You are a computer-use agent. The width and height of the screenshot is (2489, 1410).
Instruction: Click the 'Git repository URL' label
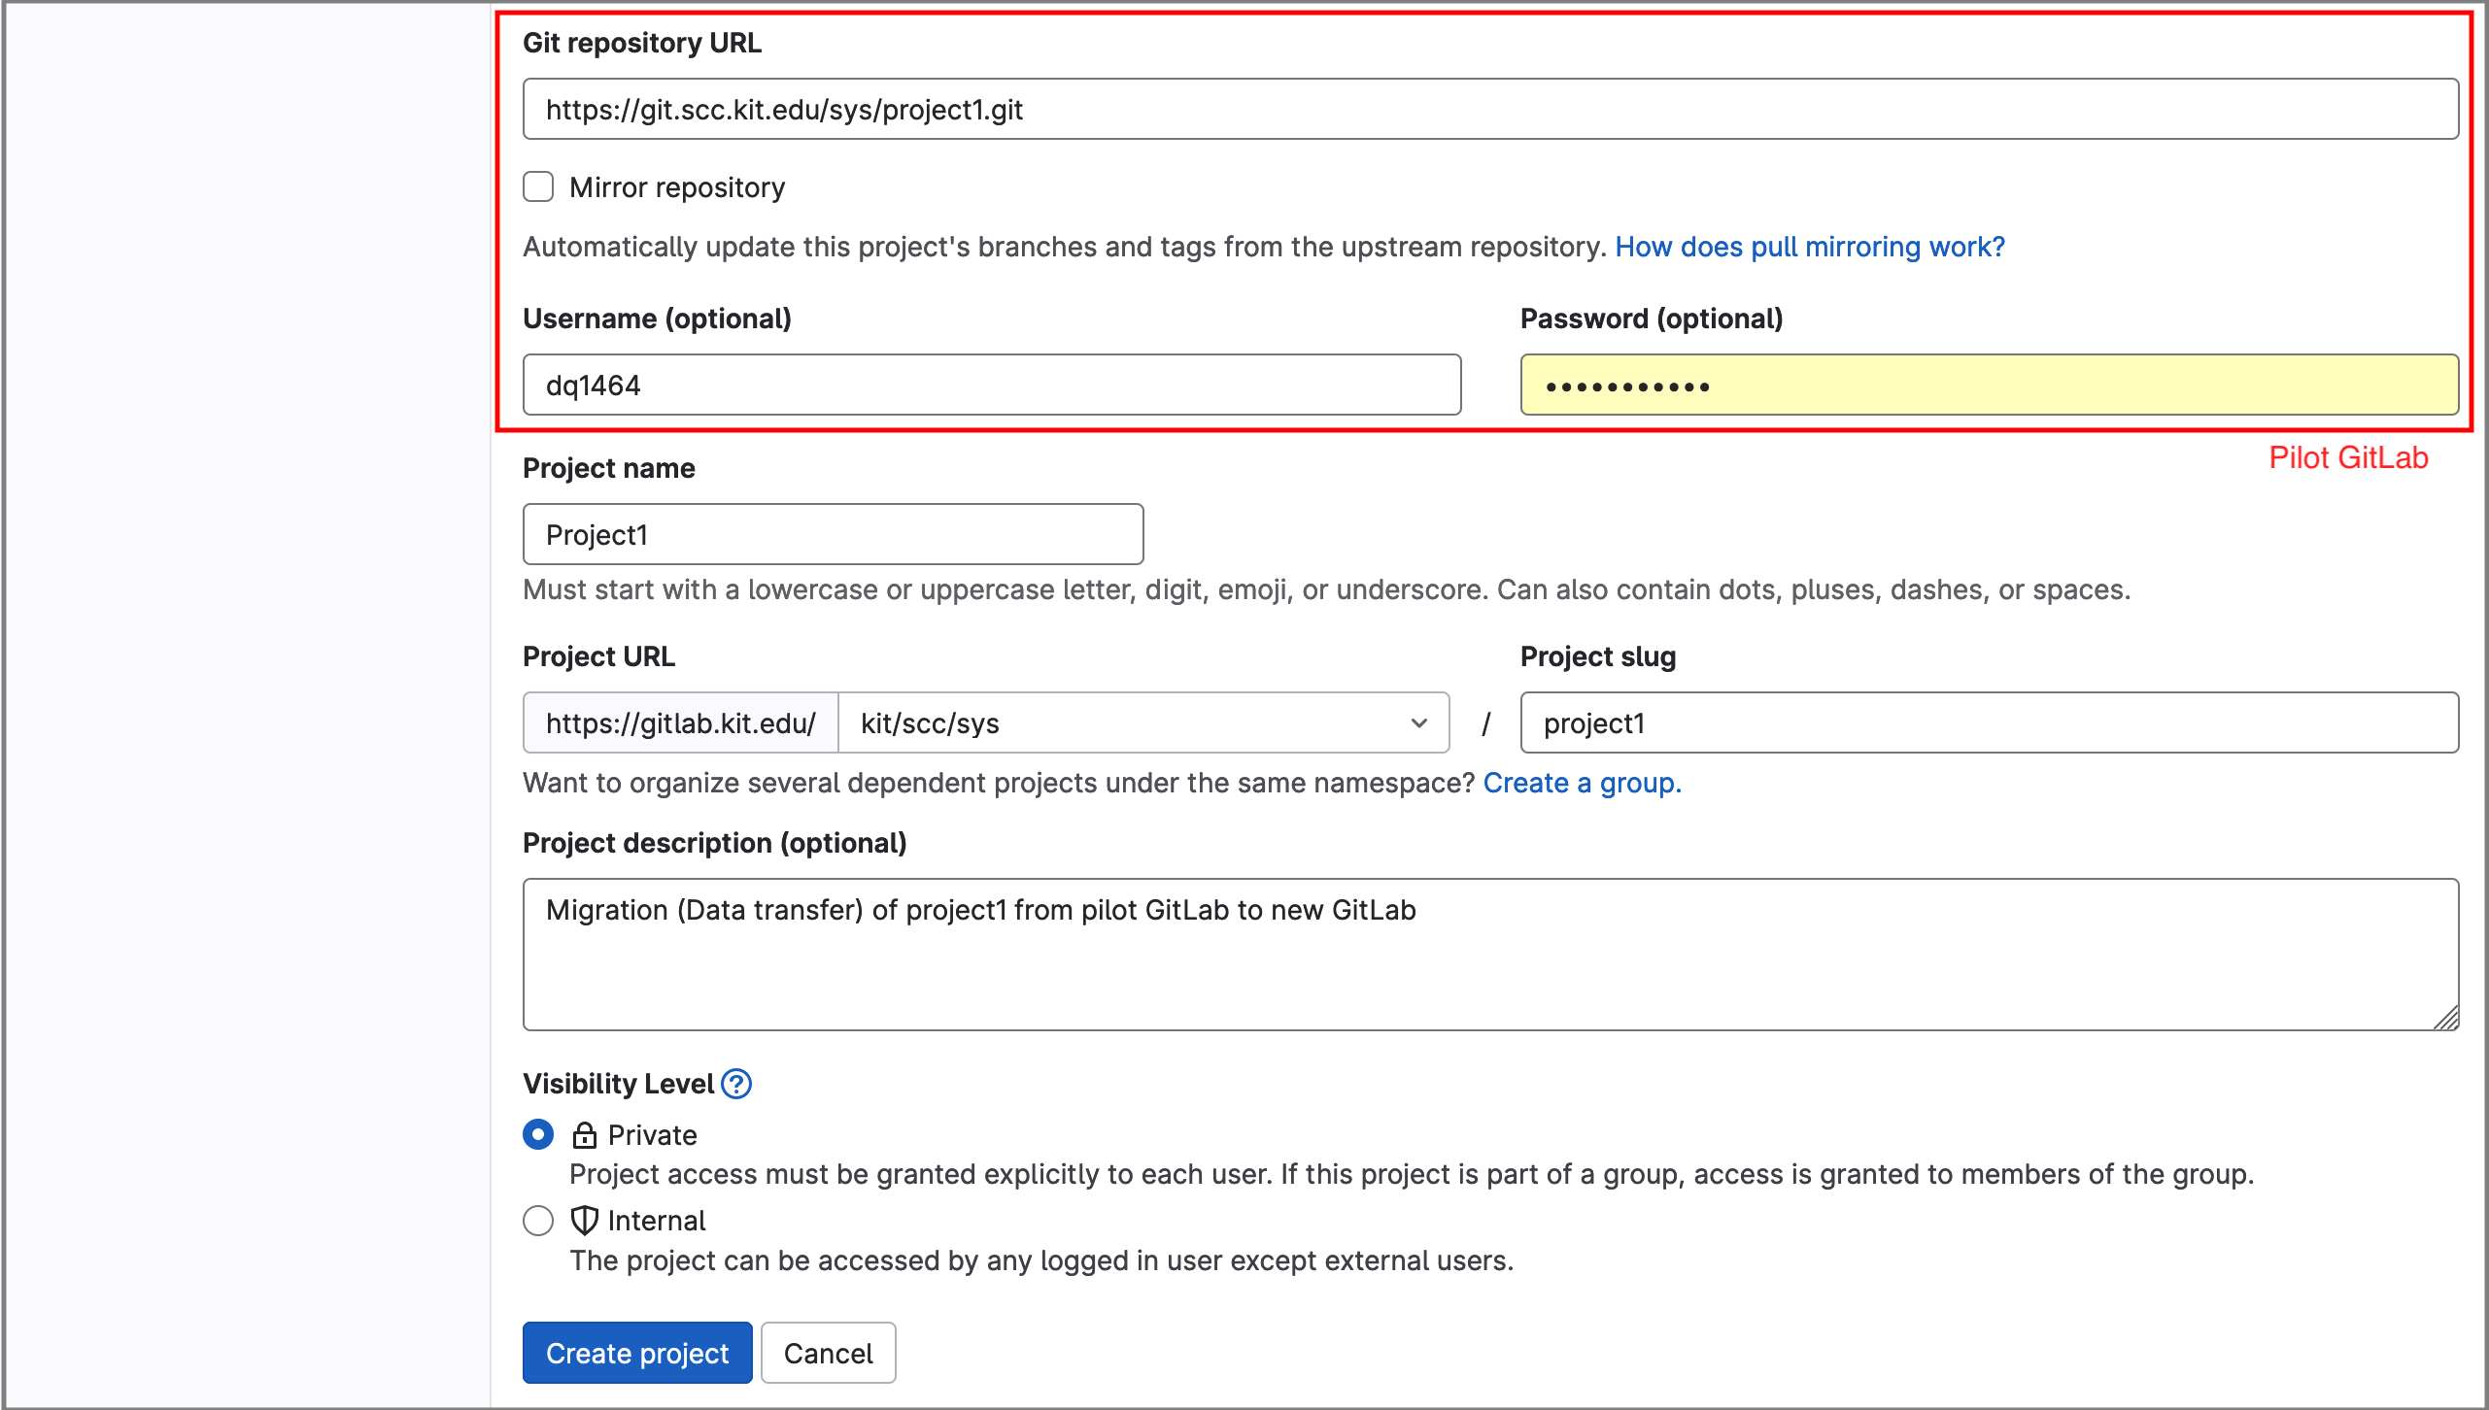tap(642, 43)
